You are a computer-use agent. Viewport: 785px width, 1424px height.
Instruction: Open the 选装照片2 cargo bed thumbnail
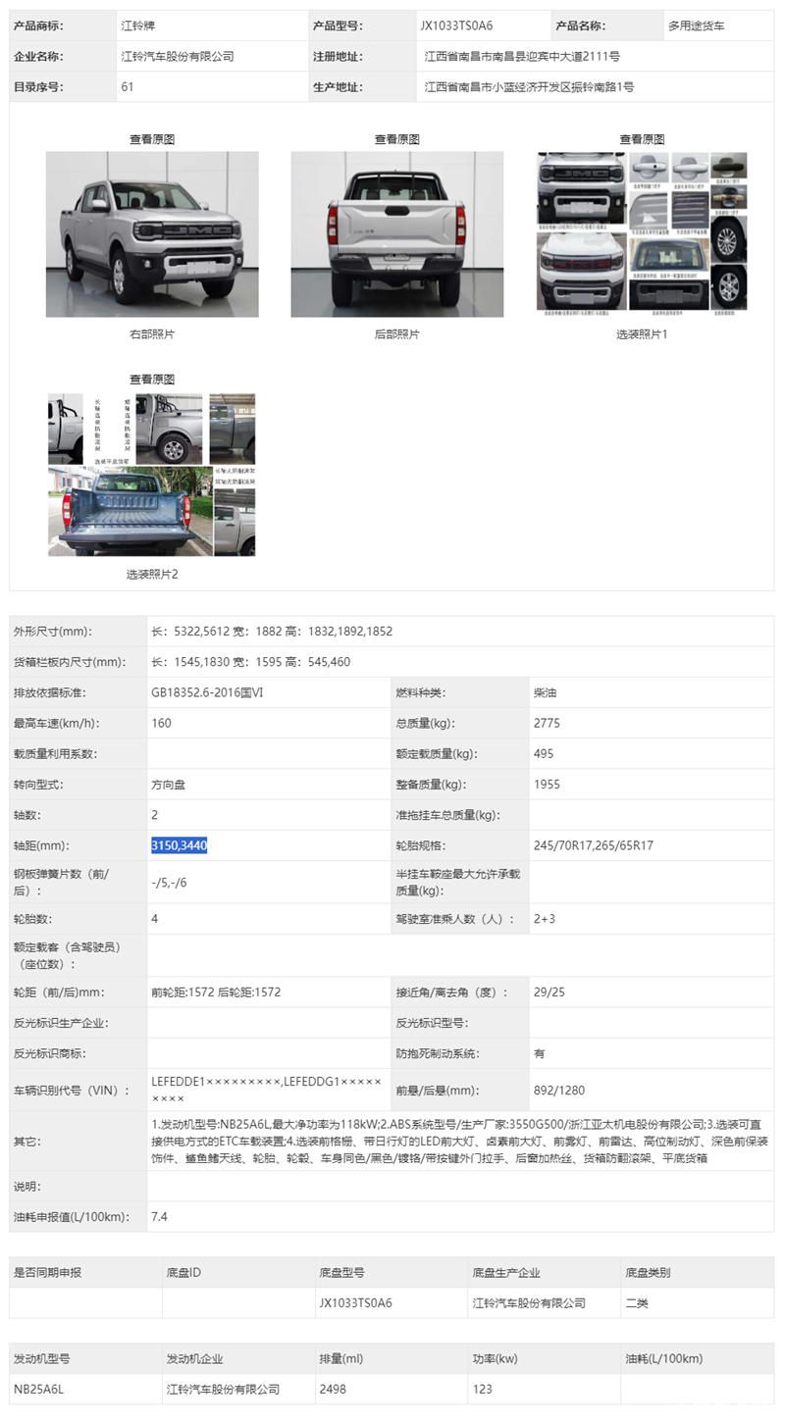point(152,475)
